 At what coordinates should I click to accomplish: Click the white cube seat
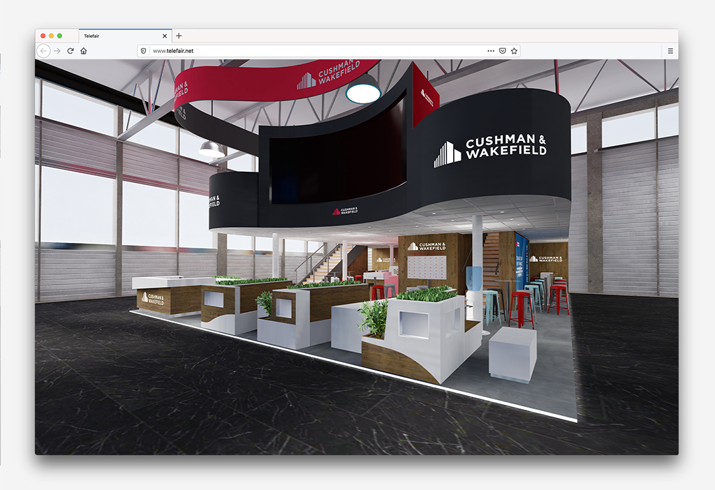pos(513,354)
